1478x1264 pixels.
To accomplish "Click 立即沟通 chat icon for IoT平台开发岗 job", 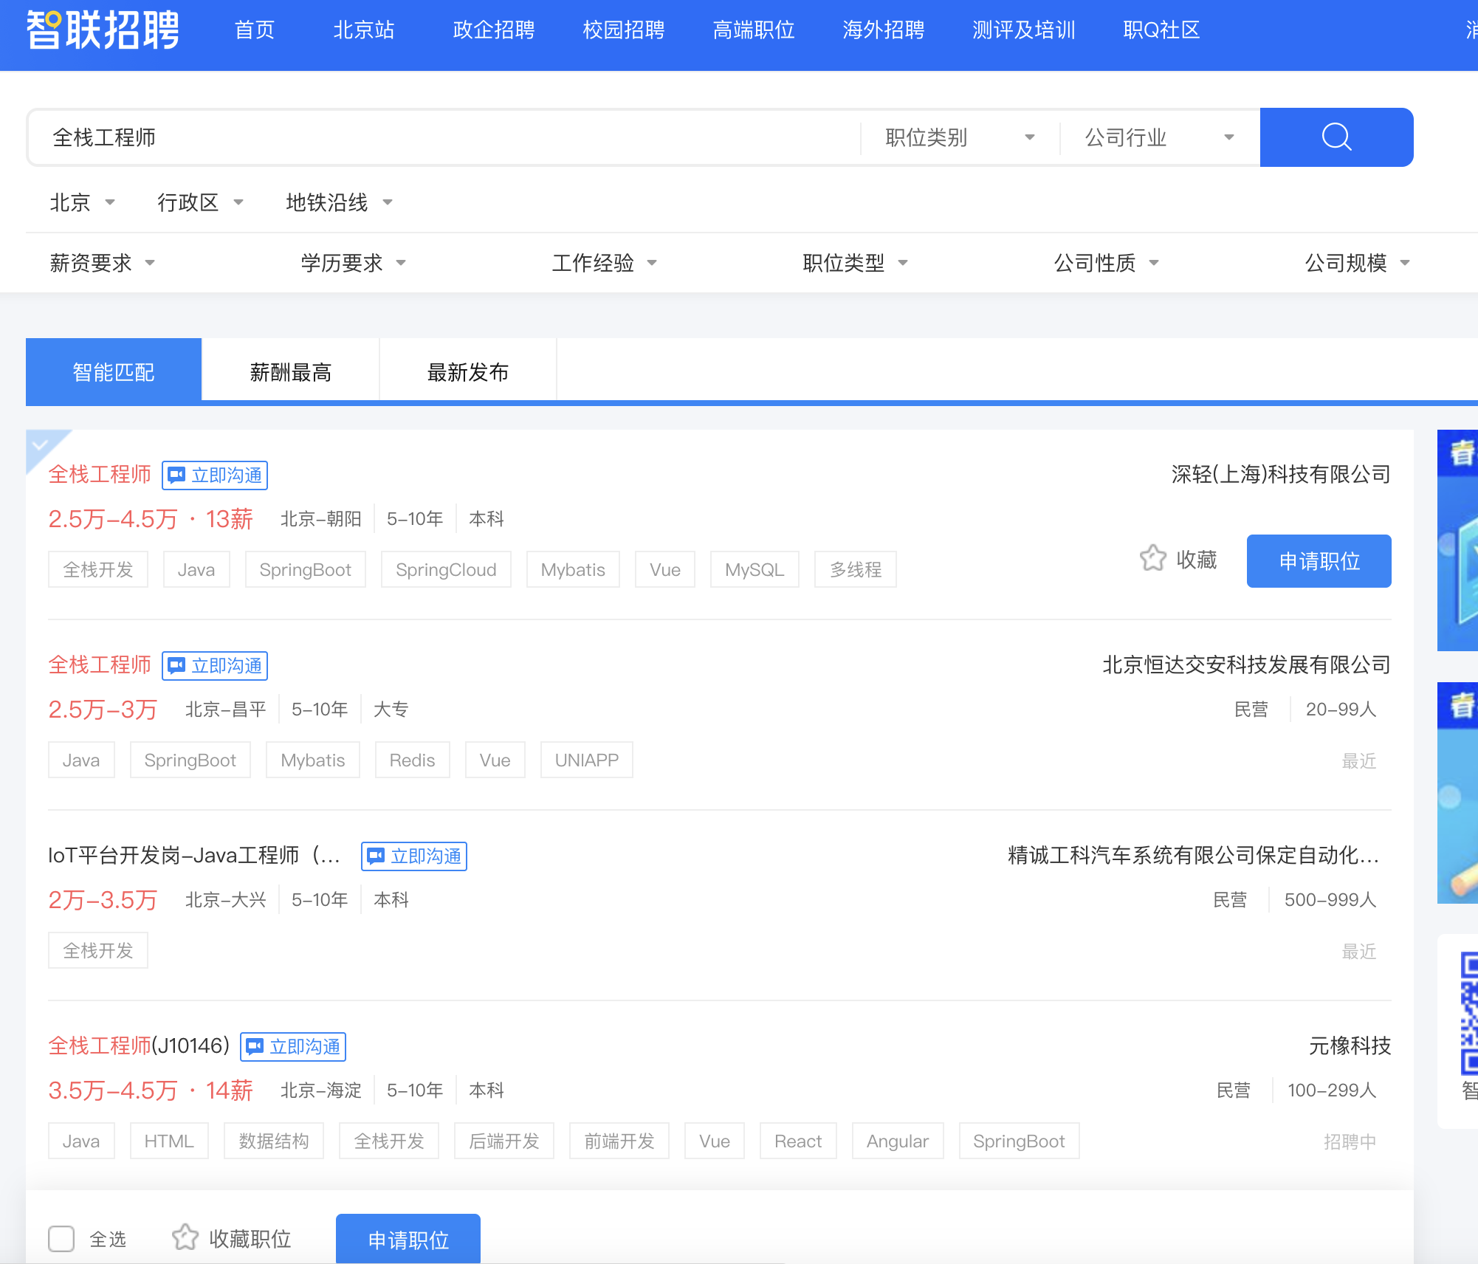I will tap(377, 856).
